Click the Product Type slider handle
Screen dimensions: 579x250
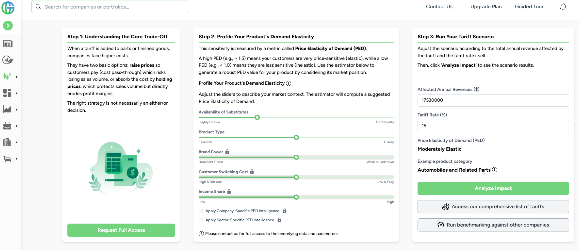[x=296, y=137]
